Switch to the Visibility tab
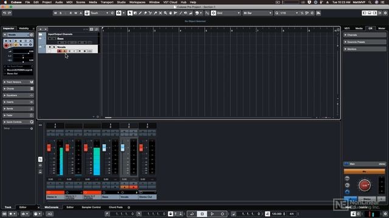 coord(24,28)
